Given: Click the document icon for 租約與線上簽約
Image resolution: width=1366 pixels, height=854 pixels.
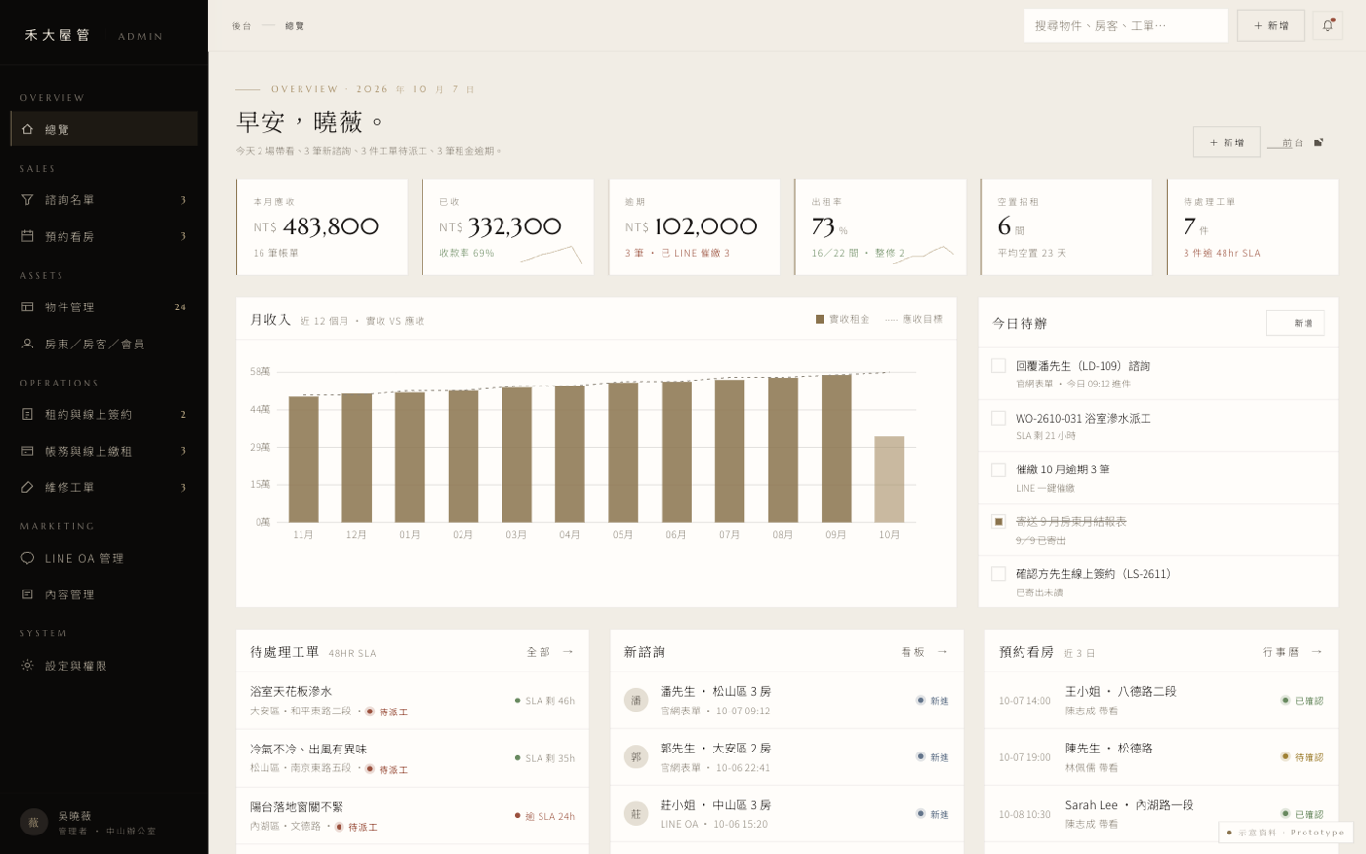Looking at the screenshot, I should (27, 414).
